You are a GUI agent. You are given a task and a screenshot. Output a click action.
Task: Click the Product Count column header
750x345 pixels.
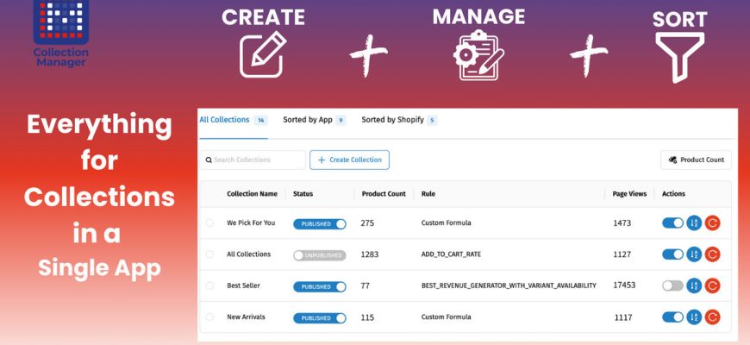pyautogui.click(x=384, y=194)
